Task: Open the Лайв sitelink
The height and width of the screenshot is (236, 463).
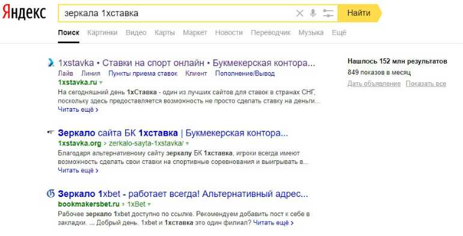Action: [x=66, y=73]
